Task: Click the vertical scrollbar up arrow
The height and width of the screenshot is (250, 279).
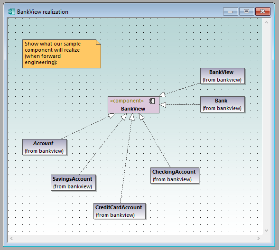Action: click(266, 22)
